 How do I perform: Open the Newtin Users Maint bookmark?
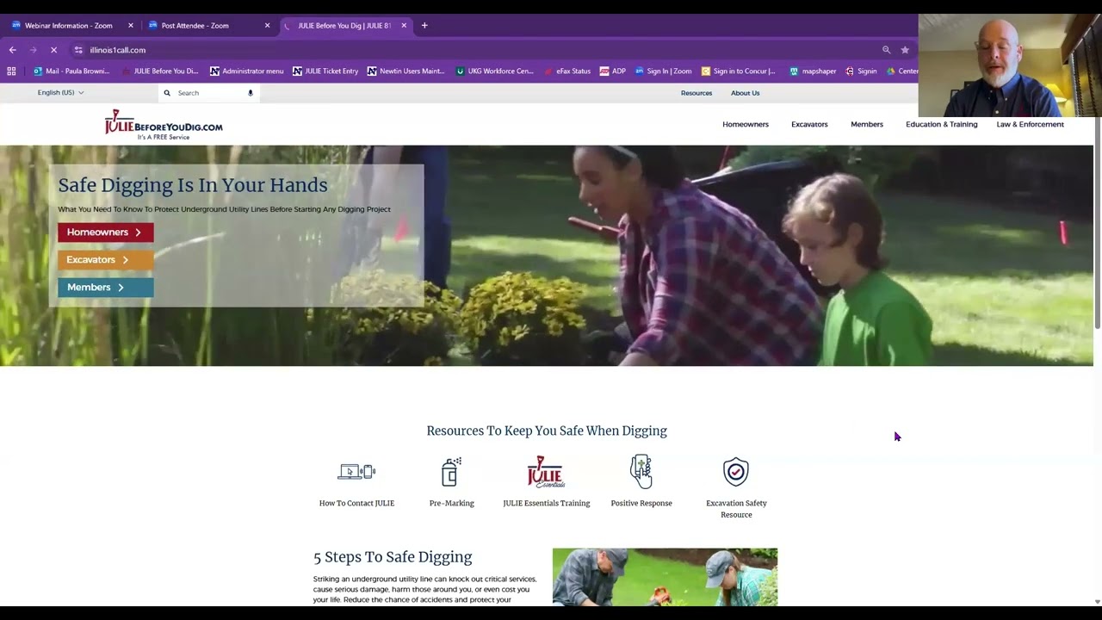click(406, 71)
